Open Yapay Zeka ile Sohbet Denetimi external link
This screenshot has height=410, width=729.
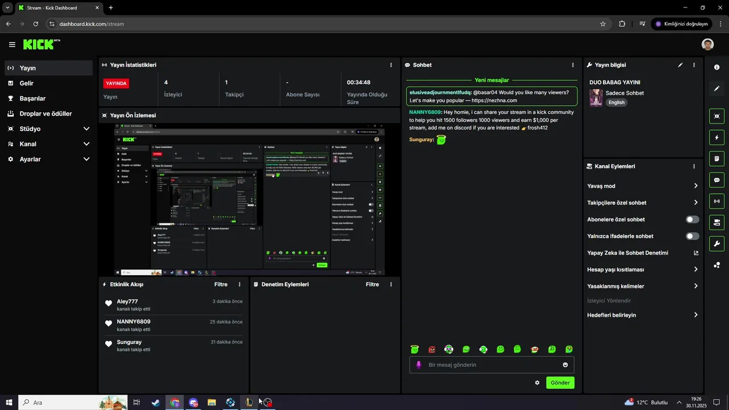click(x=696, y=253)
